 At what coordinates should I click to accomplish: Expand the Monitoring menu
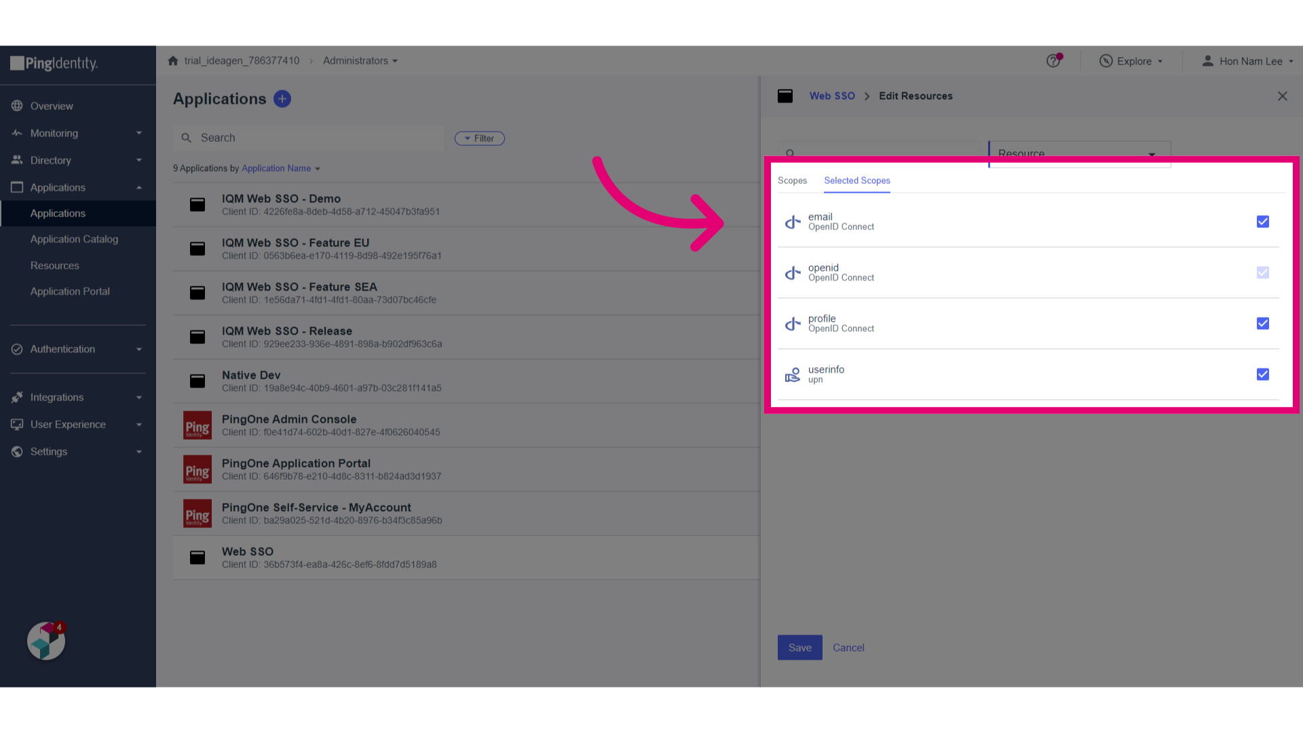tap(139, 133)
